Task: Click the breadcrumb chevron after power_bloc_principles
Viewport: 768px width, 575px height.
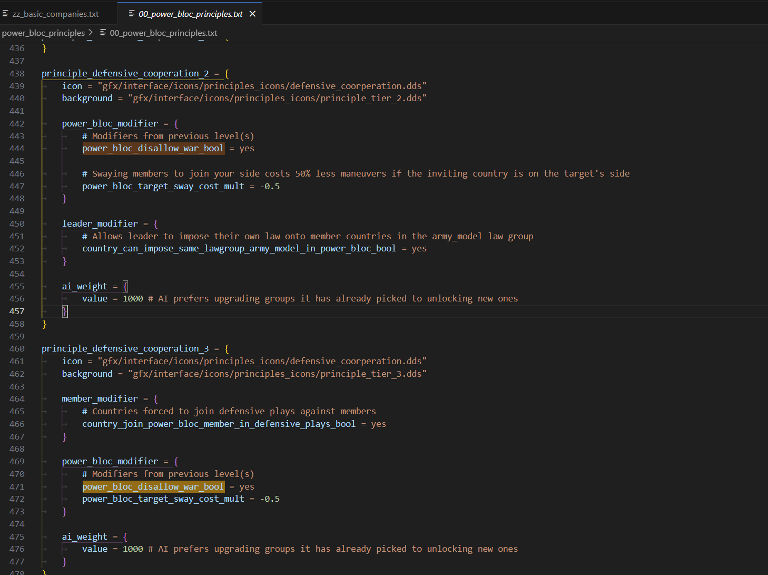Action: coord(91,33)
